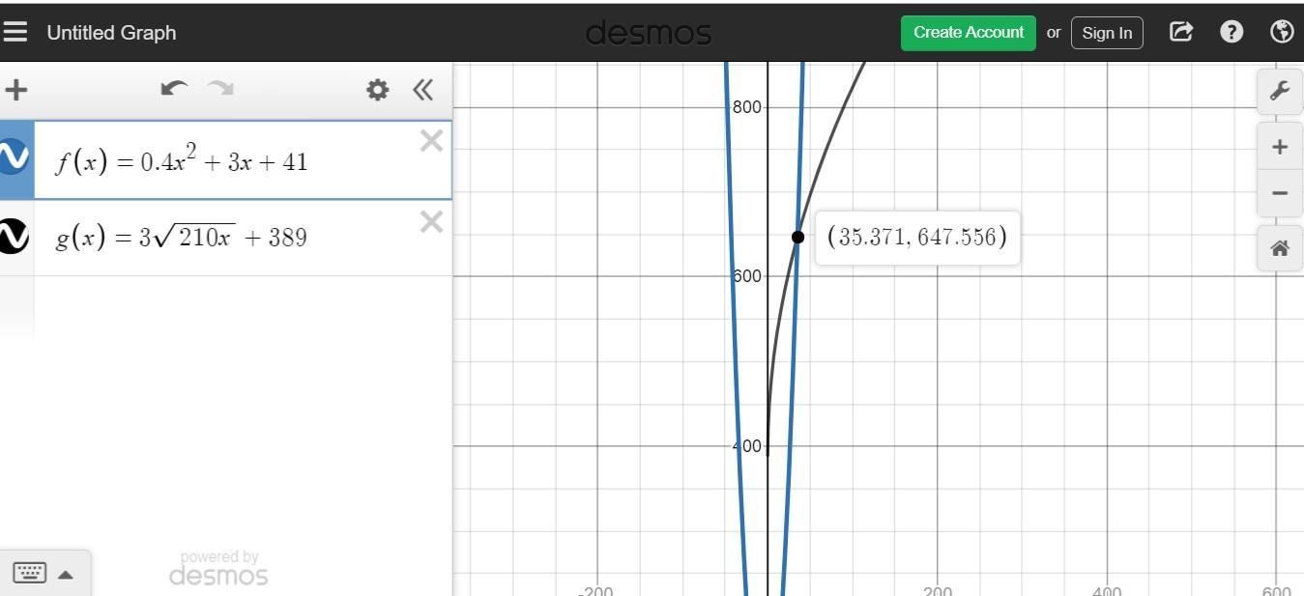This screenshot has width=1304, height=596.
Task: Click Create Account button
Action: click(969, 32)
